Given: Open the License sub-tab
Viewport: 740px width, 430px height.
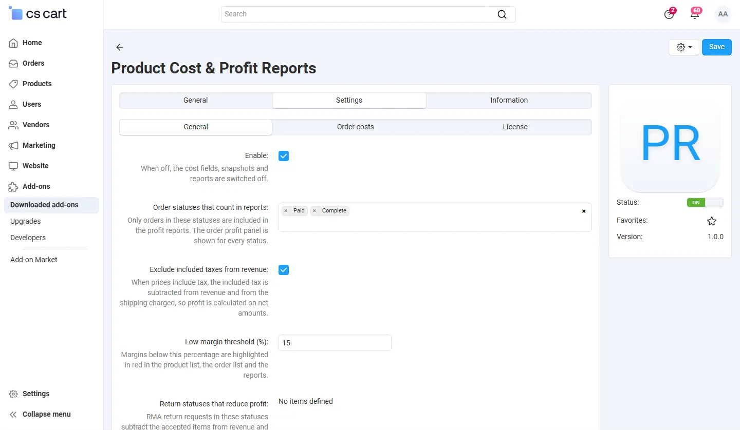Looking at the screenshot, I should 515,127.
